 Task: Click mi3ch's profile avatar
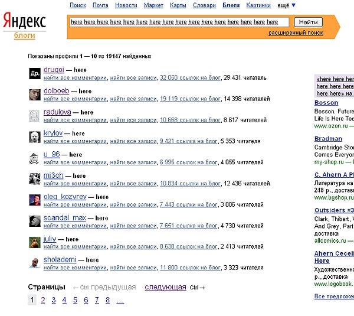click(35, 179)
